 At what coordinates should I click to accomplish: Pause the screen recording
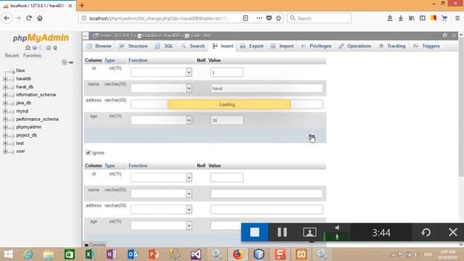pos(282,232)
